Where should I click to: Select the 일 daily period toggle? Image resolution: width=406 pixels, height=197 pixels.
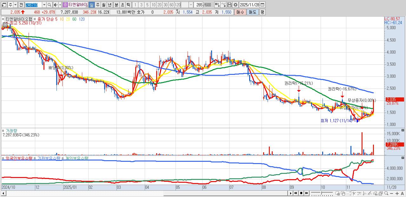(91, 5)
